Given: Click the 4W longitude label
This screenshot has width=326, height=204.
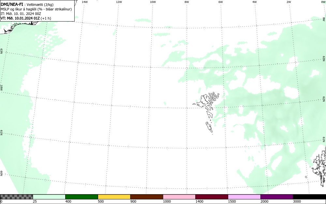Looking at the screenshot, I should (x=255, y=2).
